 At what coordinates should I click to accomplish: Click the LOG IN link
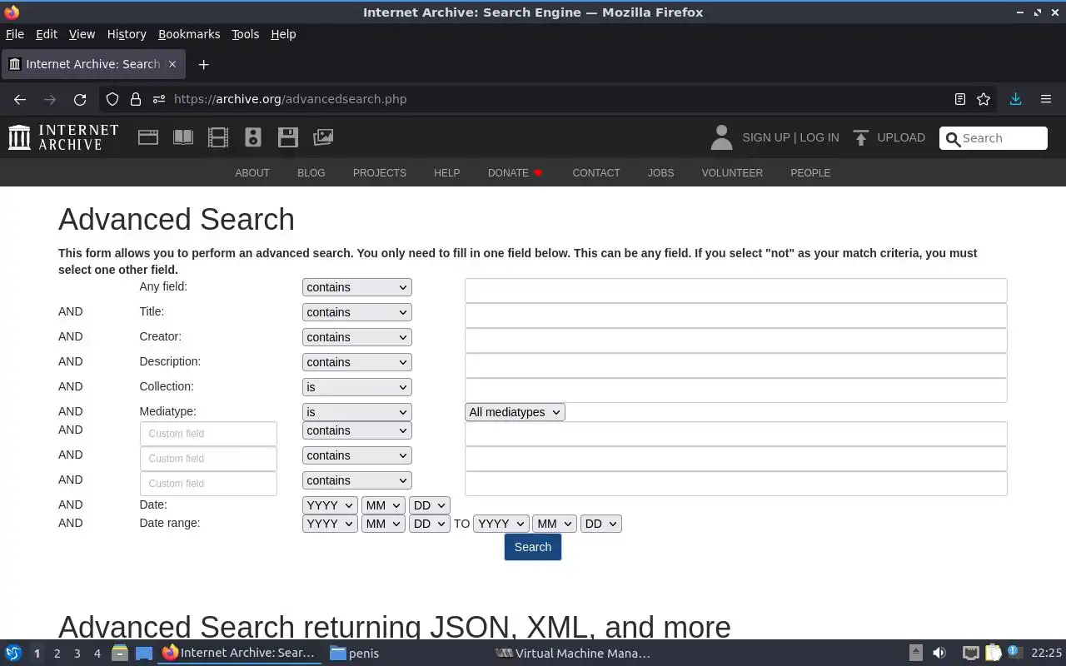819,137
